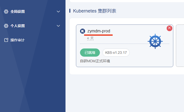This screenshot has height=112, width=184.
Task: Click the 自研MDM正式环境 description text
Action: click(x=95, y=61)
